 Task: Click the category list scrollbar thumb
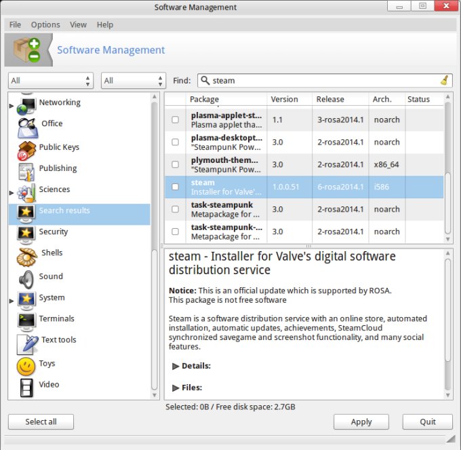[155, 319]
